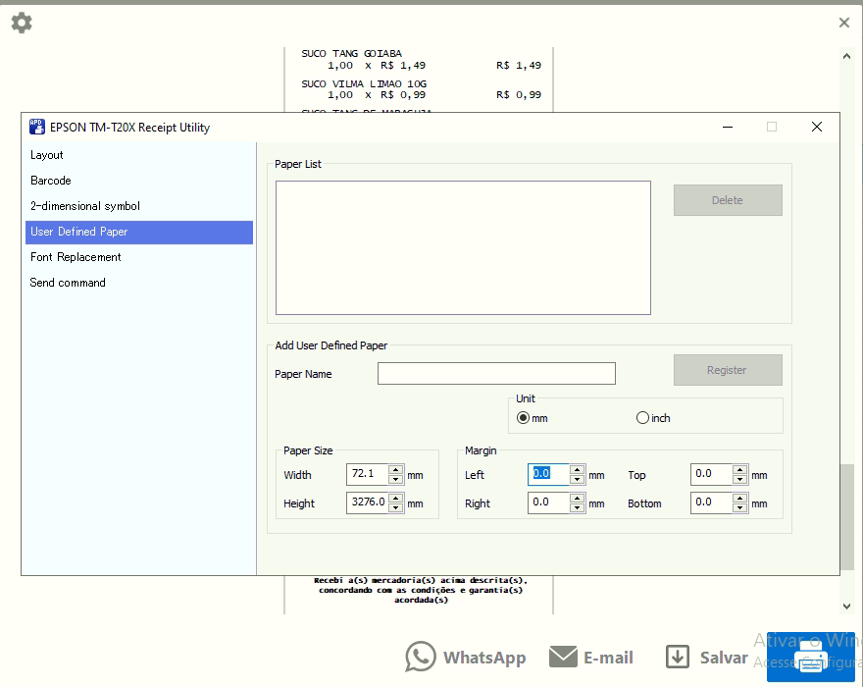The height and width of the screenshot is (687, 863).
Task: Click the E-mail envelope icon
Action: click(563, 657)
